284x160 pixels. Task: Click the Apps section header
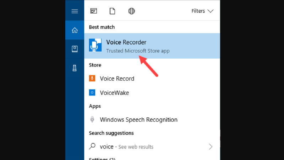(x=95, y=106)
